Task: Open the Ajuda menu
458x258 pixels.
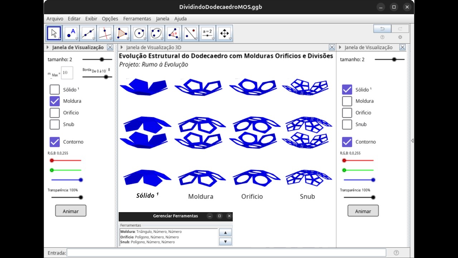Action: pos(180,19)
